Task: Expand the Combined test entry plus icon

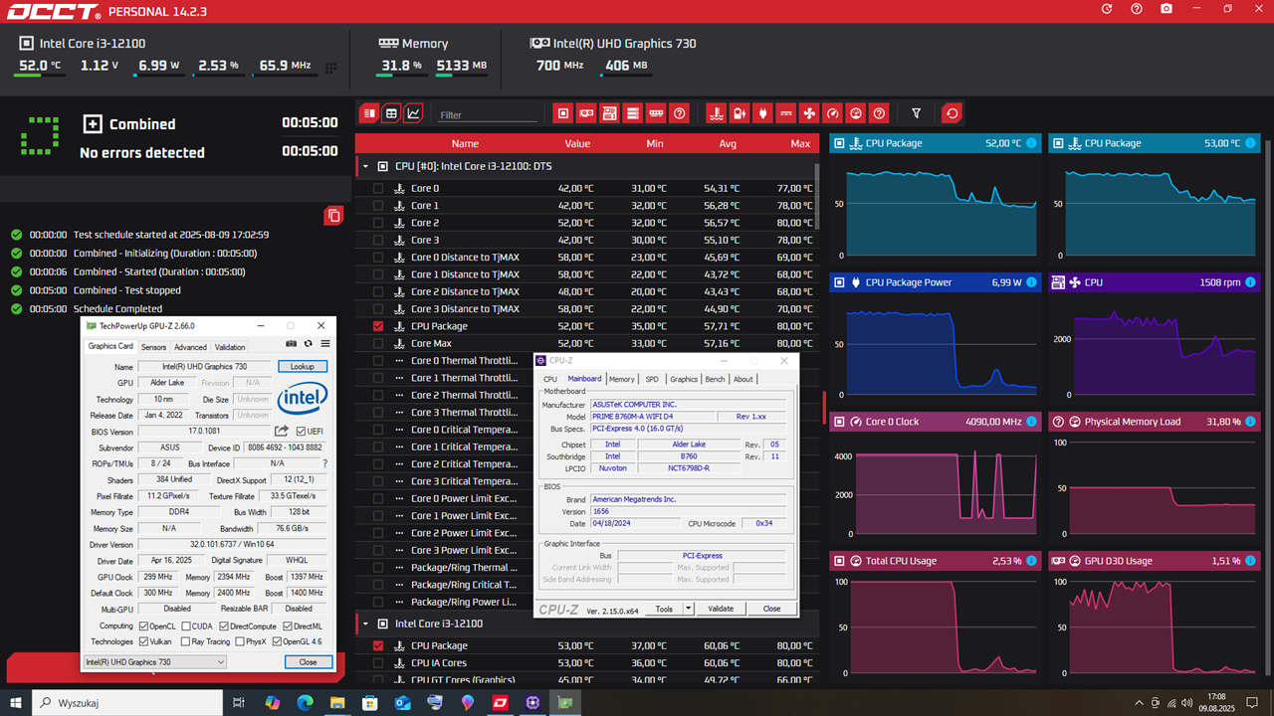Action: [92, 124]
